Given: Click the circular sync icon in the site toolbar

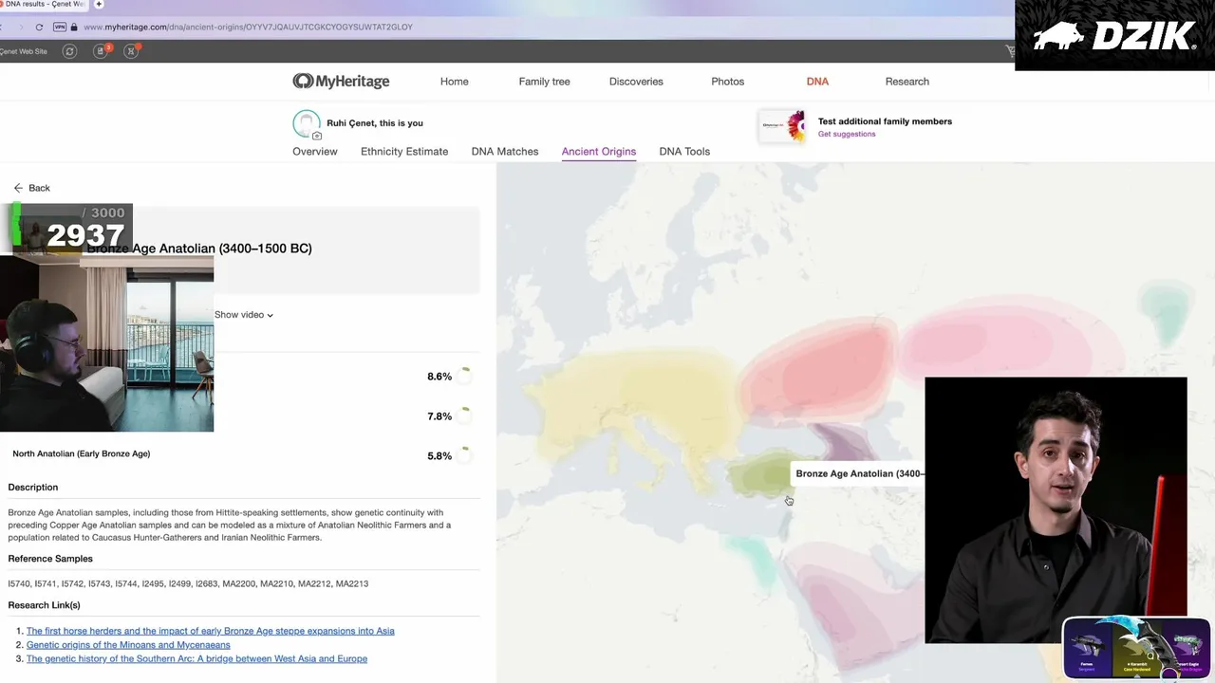Looking at the screenshot, I should tap(69, 51).
